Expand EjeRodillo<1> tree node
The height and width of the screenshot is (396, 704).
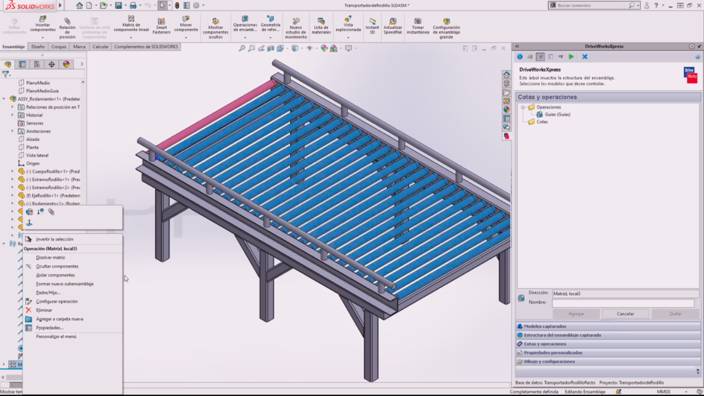[12, 195]
